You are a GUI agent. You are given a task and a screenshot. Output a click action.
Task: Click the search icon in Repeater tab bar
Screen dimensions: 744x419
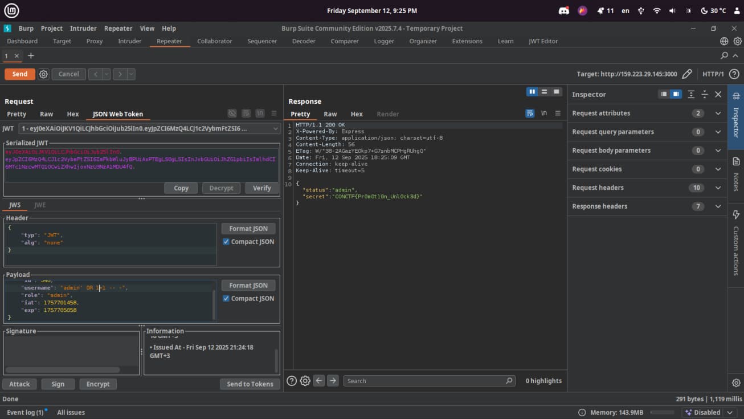click(x=724, y=56)
